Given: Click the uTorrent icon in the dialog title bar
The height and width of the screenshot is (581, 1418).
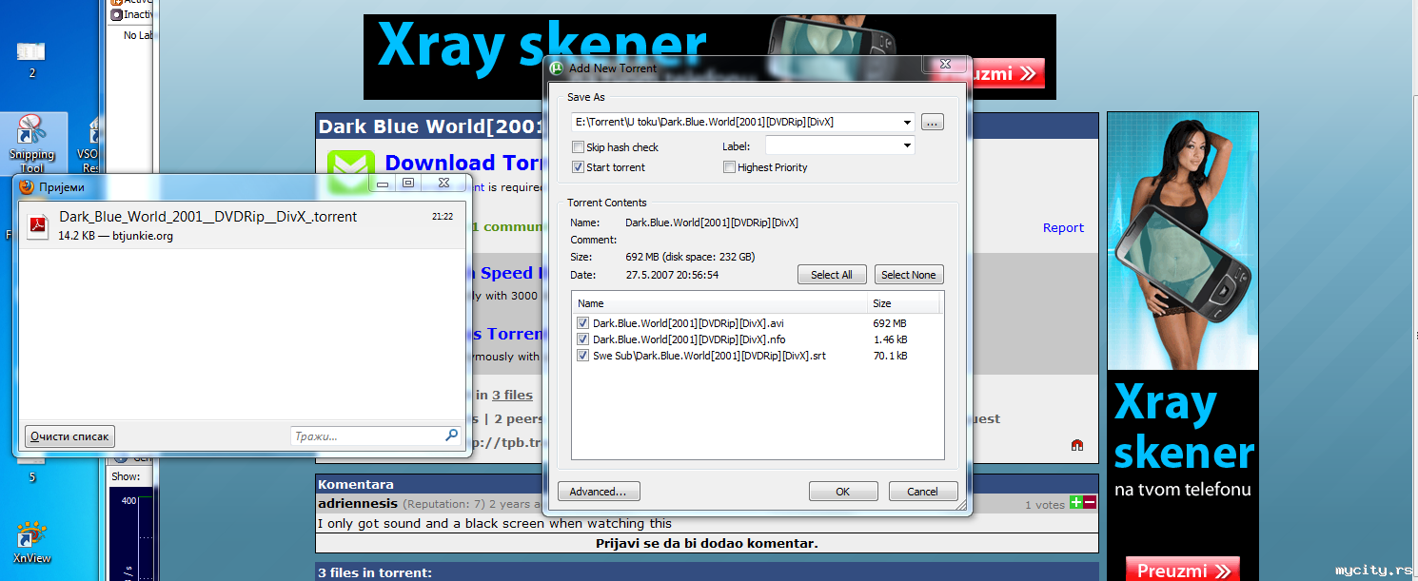Looking at the screenshot, I should 557,68.
